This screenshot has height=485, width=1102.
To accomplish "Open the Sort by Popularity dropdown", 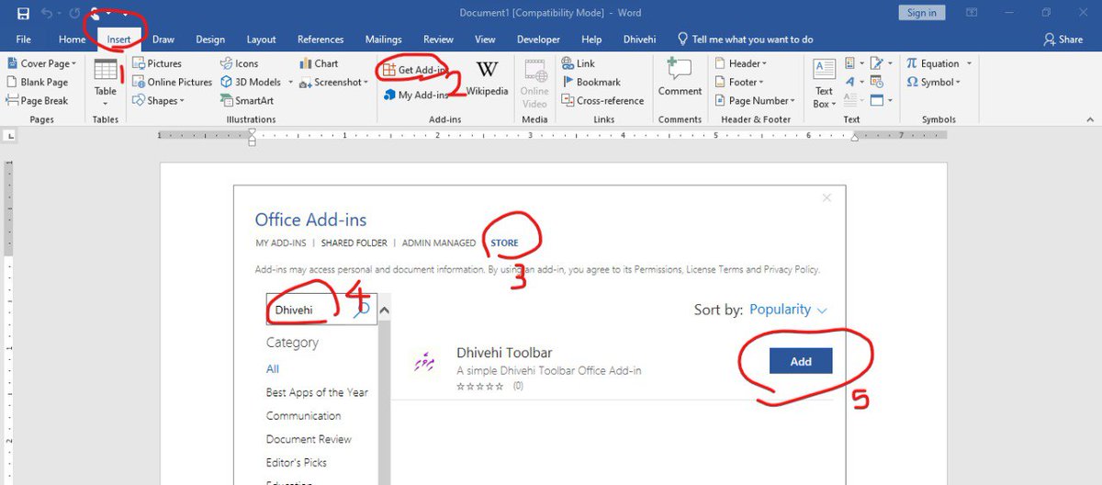I will coord(788,310).
